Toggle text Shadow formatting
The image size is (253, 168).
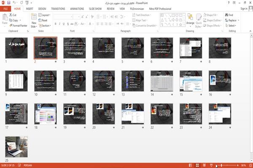pyautogui.click(x=68, y=24)
